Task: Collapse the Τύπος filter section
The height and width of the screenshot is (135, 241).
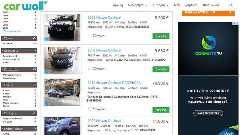Action: pos(34,38)
